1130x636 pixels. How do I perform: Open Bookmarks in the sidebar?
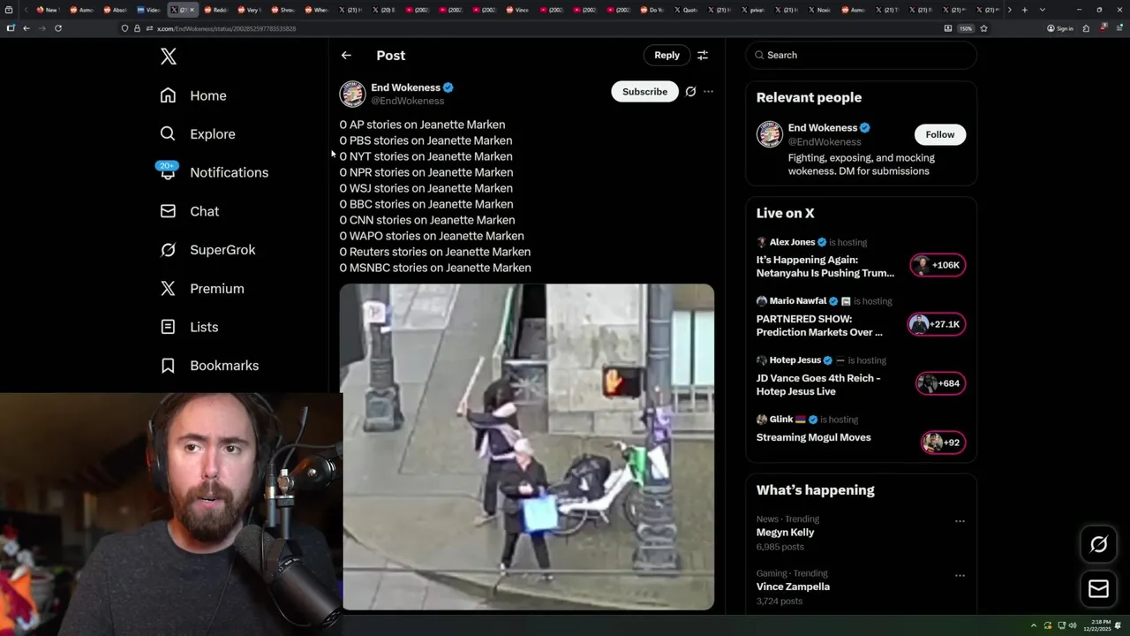(x=209, y=366)
